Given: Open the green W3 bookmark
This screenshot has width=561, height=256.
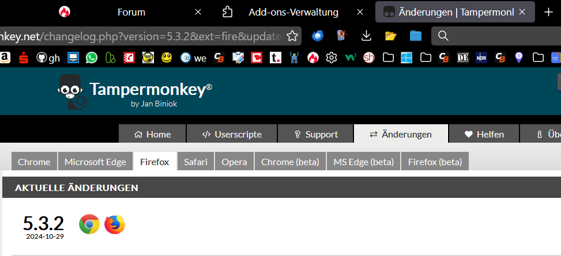Looking at the screenshot, I should click(x=351, y=58).
